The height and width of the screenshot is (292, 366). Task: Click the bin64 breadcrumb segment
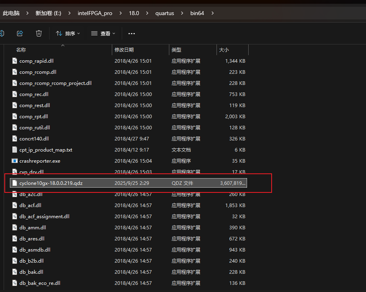(197, 13)
